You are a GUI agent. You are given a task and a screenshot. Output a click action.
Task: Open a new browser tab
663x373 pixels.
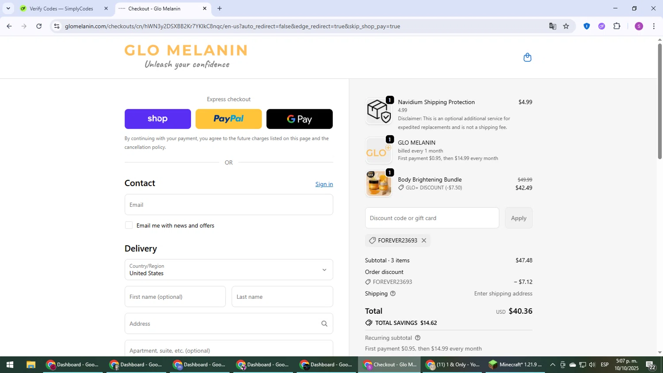(220, 8)
